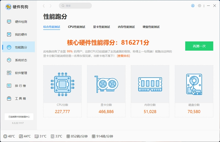Screen dimensions: 220x142
Task: Click the 性能跑分 gauge icon
Action: click(x=9, y=47)
